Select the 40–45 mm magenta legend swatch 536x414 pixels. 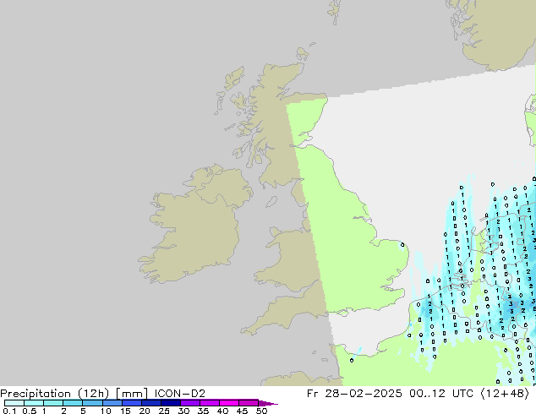229,403
